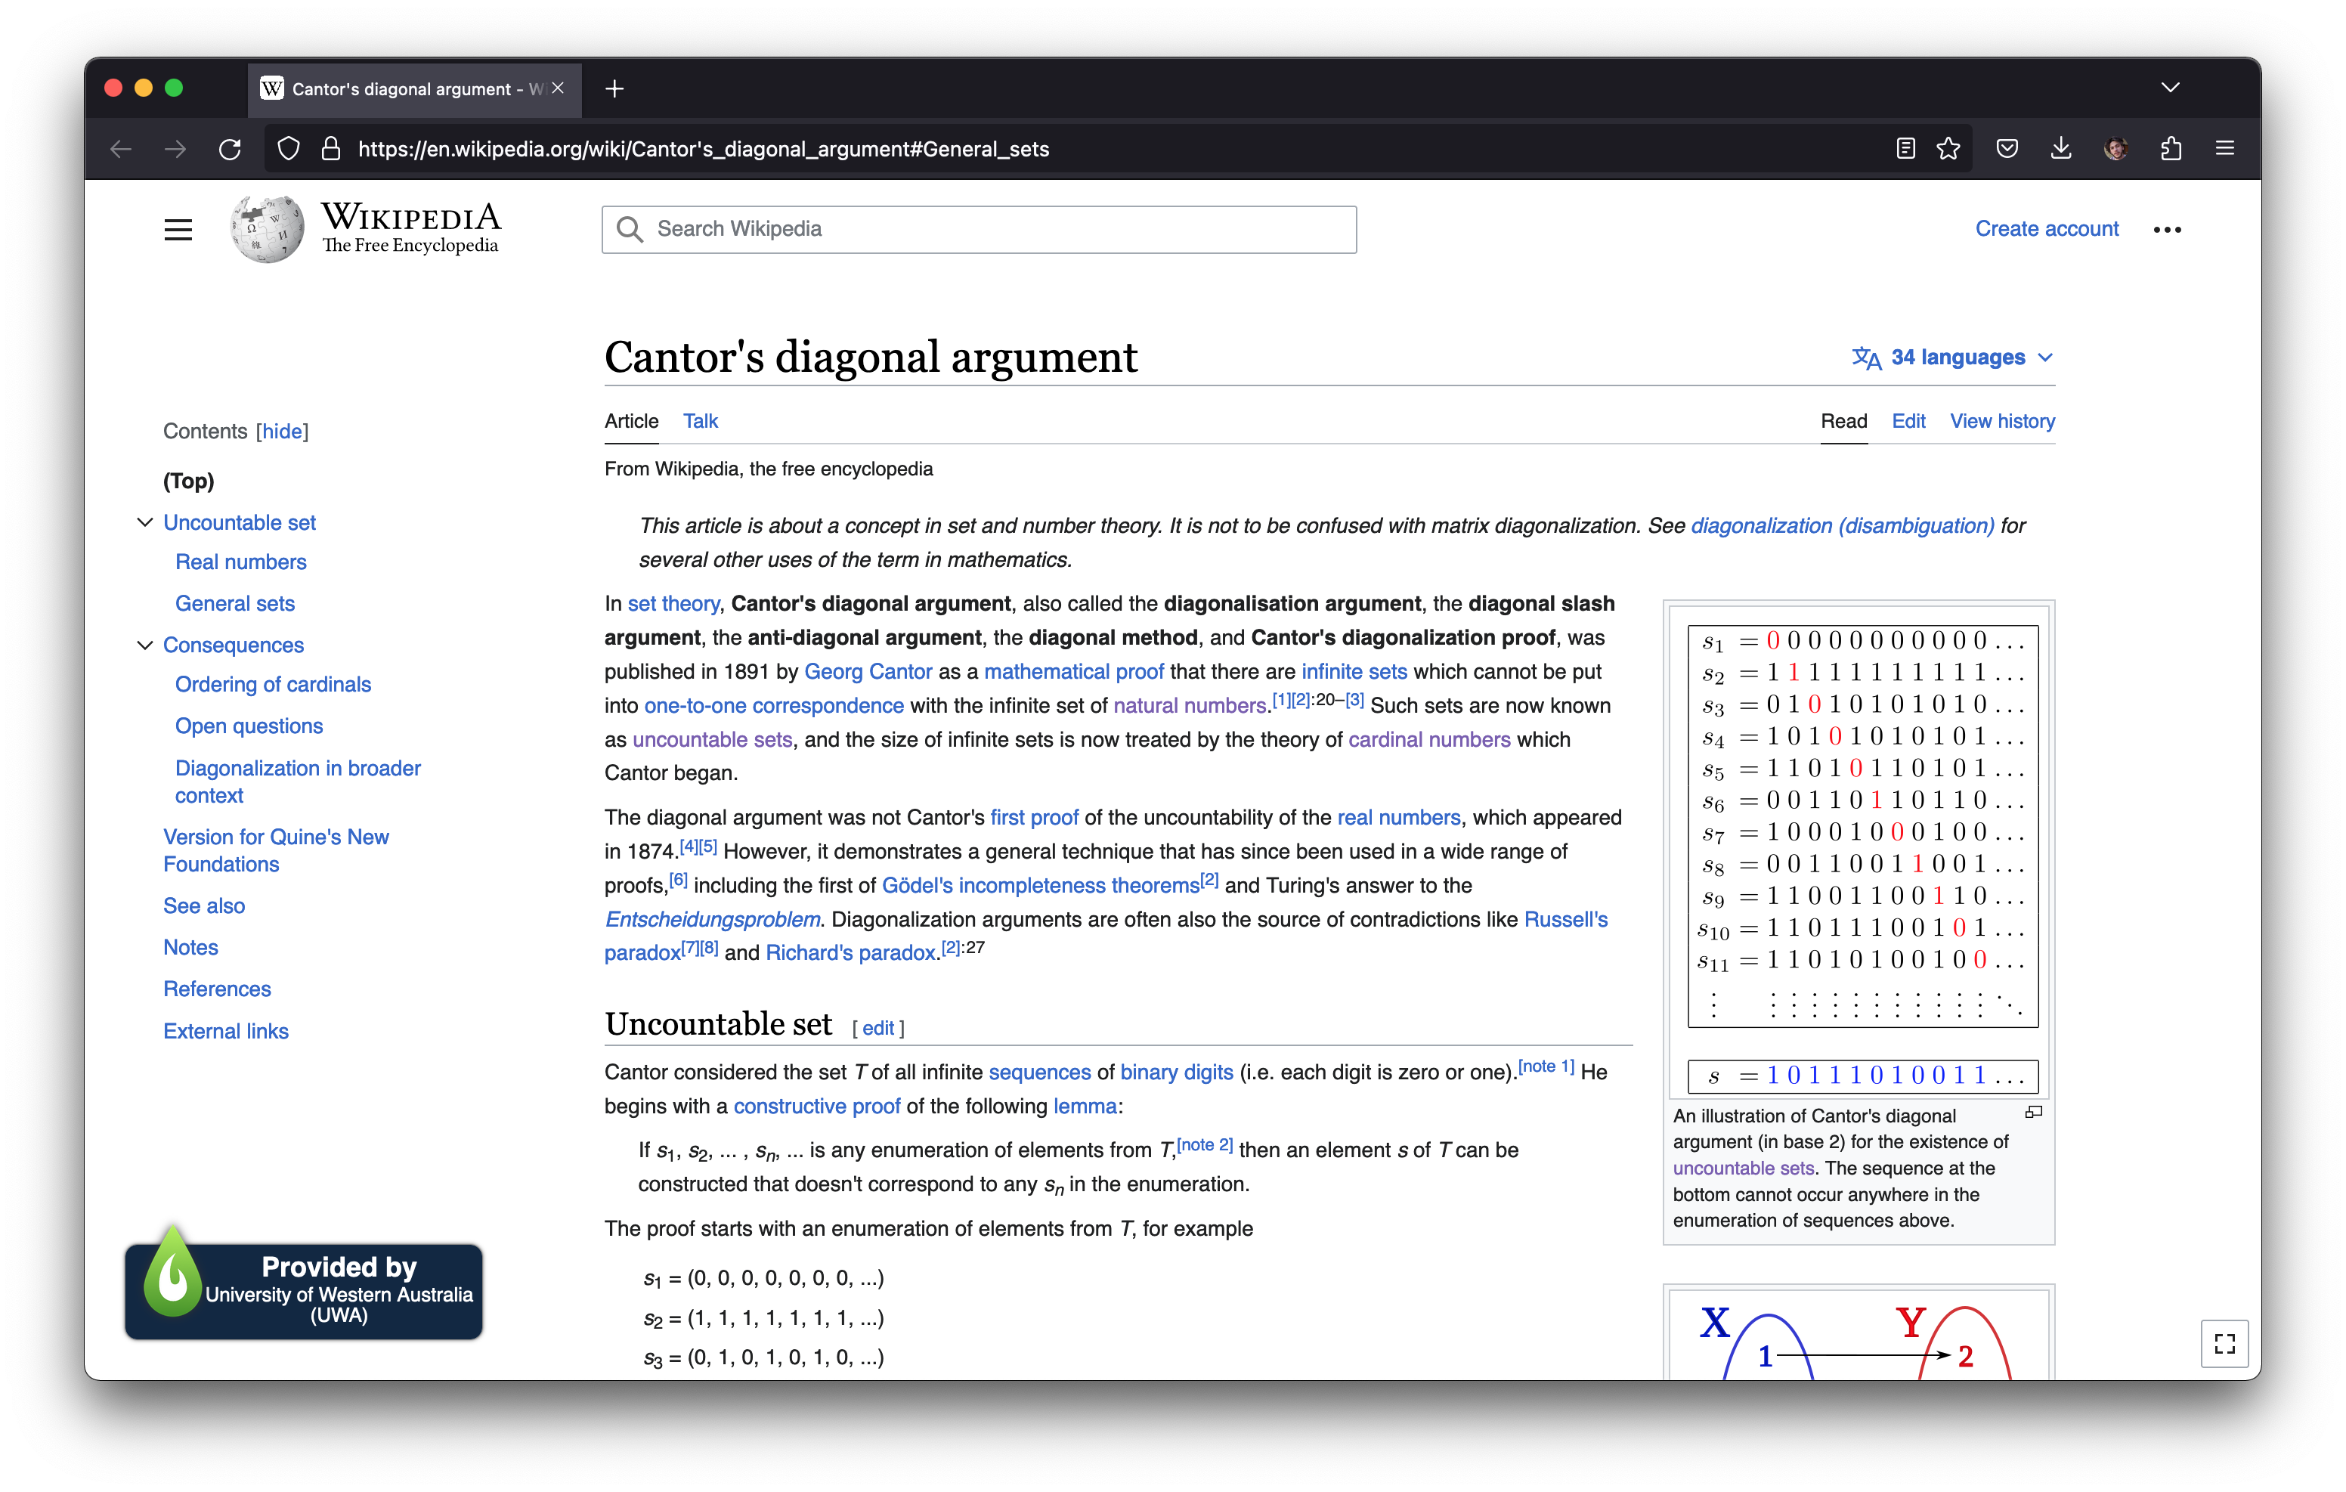Collapse the Uncountable set contents section
The image size is (2346, 1492).
click(x=145, y=522)
